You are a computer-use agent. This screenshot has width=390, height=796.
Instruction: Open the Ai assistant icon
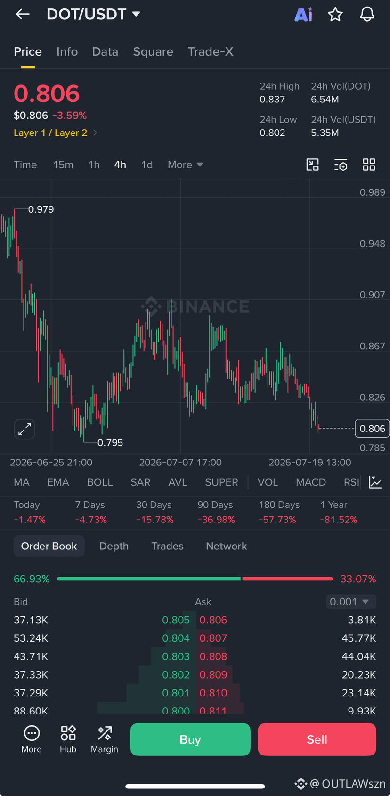[x=303, y=15]
